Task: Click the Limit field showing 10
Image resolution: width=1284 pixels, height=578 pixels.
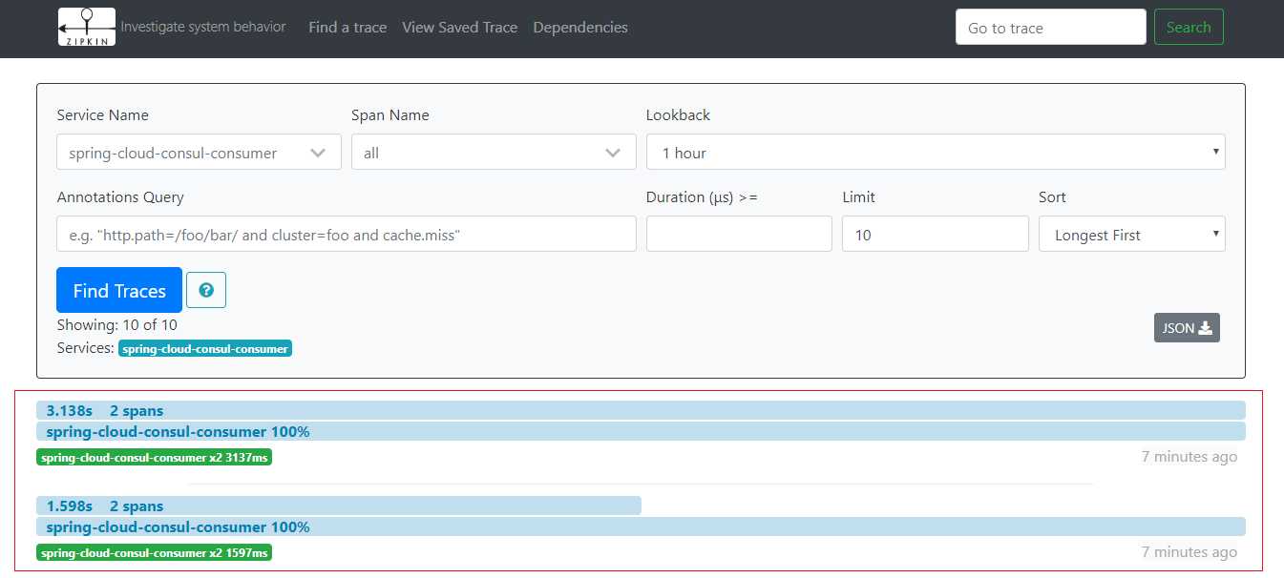Action: tap(936, 234)
